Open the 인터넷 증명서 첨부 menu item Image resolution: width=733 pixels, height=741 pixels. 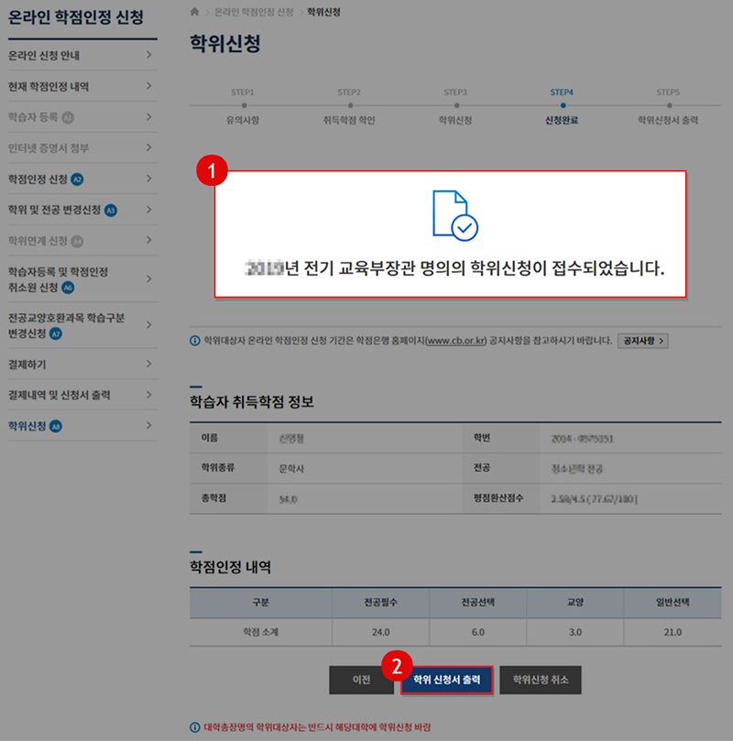click(48, 147)
